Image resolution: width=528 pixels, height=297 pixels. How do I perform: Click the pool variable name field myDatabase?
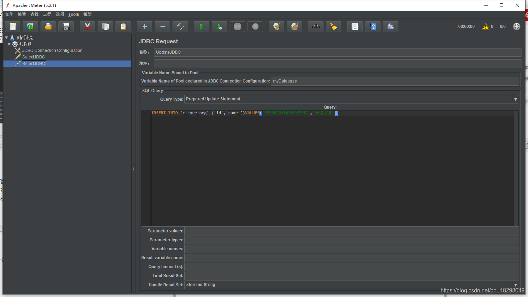395,81
